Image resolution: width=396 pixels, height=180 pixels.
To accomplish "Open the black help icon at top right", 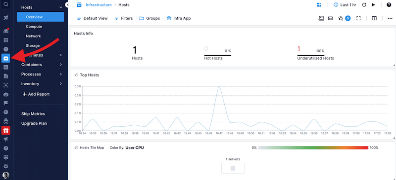I will click(x=389, y=5).
